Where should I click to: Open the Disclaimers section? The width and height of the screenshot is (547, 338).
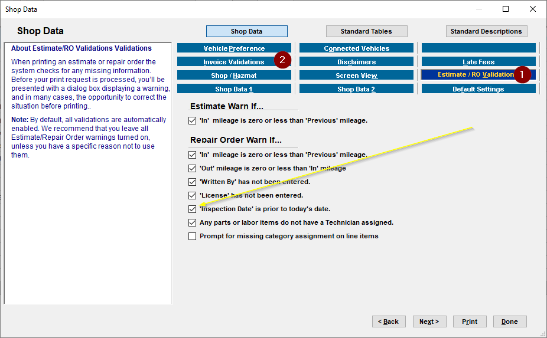[x=357, y=62]
